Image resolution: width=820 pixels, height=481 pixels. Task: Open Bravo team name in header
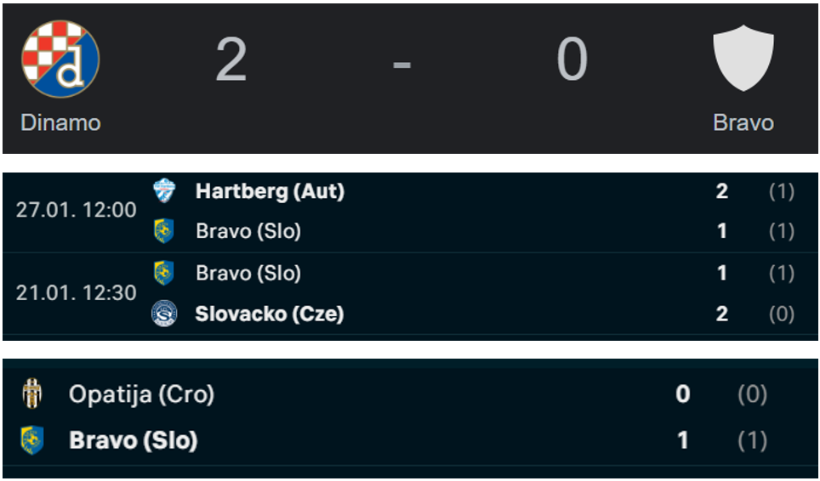[x=743, y=122]
